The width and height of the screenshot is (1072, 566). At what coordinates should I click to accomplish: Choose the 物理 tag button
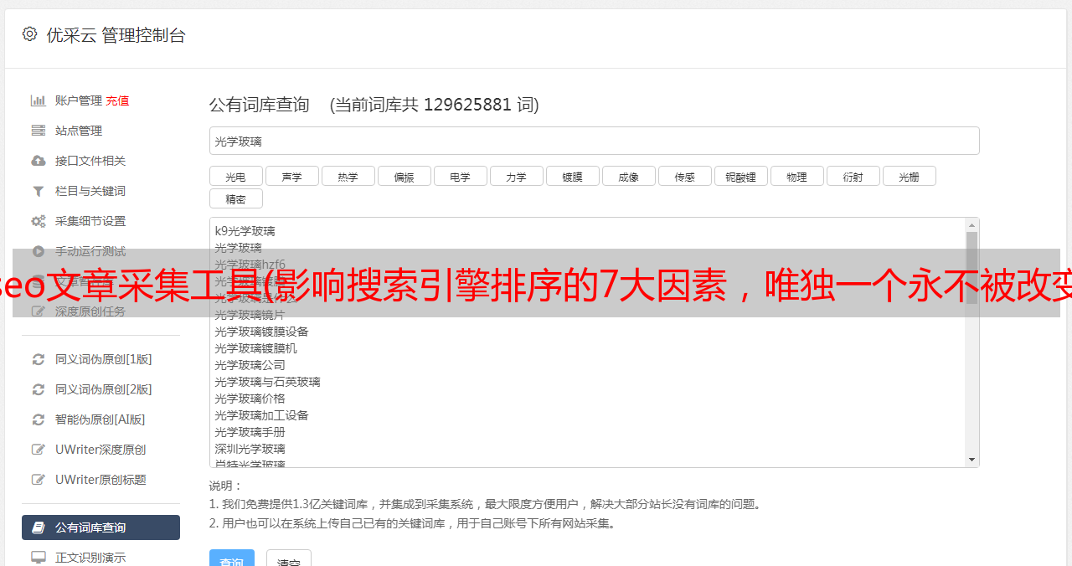(x=796, y=176)
